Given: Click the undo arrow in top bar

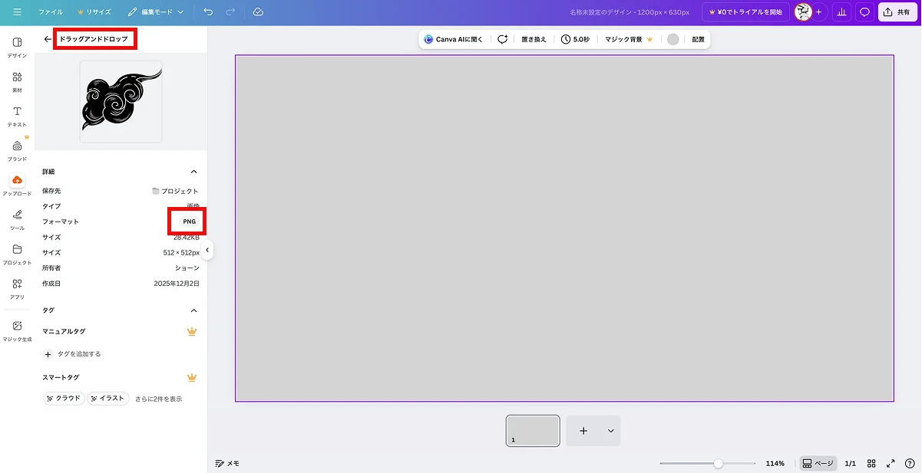Looking at the screenshot, I should tap(209, 12).
